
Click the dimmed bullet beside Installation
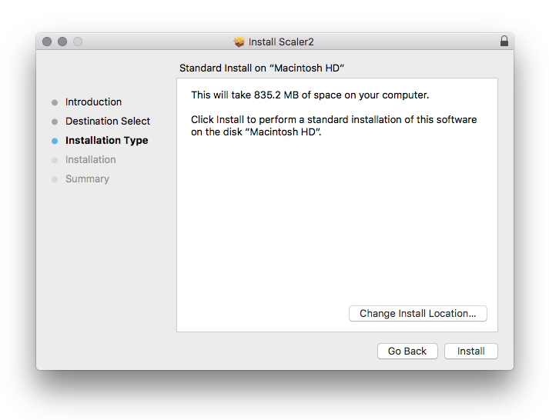point(55,160)
